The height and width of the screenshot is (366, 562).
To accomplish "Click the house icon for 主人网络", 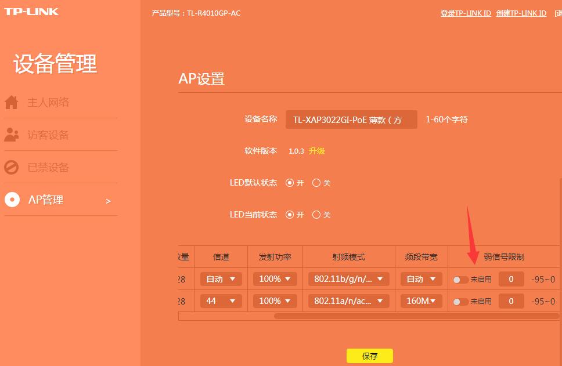I will (12, 102).
